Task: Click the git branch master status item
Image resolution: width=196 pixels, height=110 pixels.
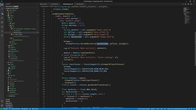Action: (6, 109)
